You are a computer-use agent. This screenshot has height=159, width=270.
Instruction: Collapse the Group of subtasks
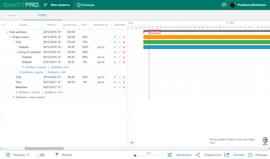pos(17,52)
